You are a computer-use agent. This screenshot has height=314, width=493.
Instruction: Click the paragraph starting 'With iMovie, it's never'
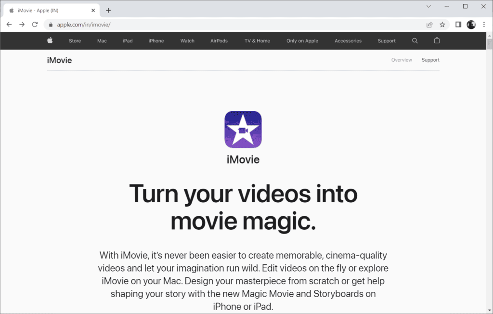[x=243, y=281]
